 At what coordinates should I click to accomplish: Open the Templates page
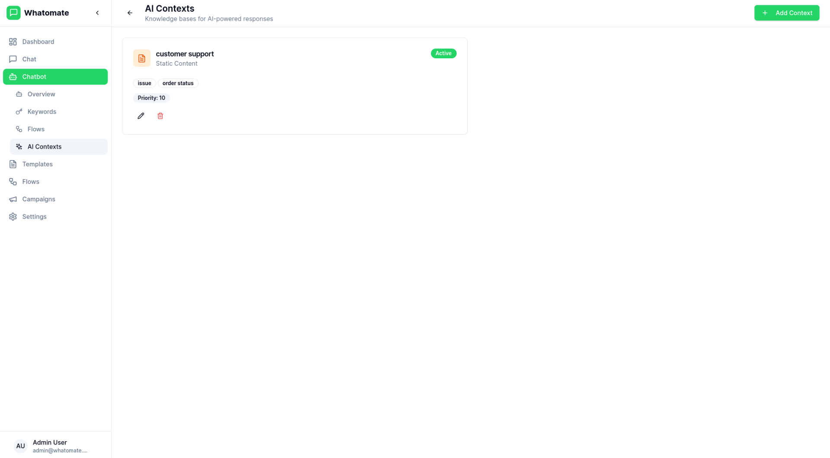(55, 164)
